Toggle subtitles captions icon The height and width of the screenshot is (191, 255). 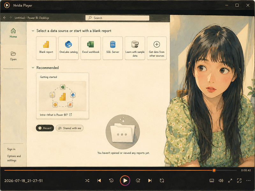pos(212,180)
